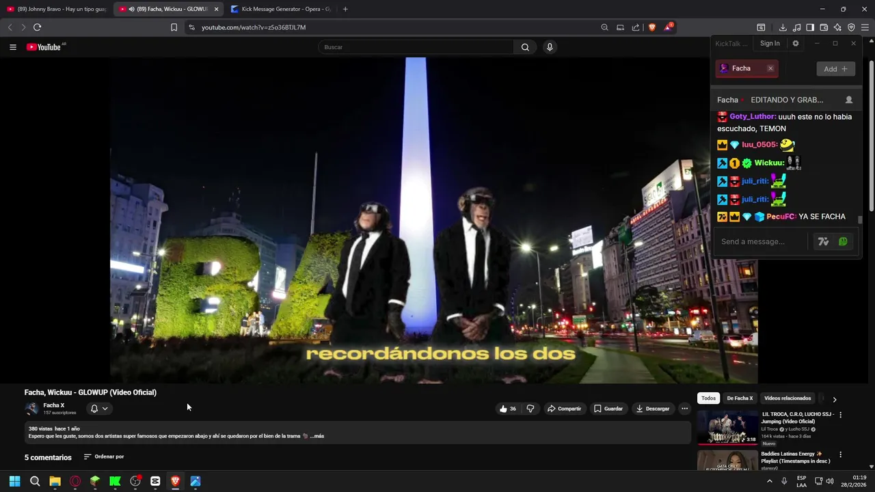Image resolution: width=875 pixels, height=492 pixels.
Task: Open the Facha X channel avatar
Action: tap(31, 409)
